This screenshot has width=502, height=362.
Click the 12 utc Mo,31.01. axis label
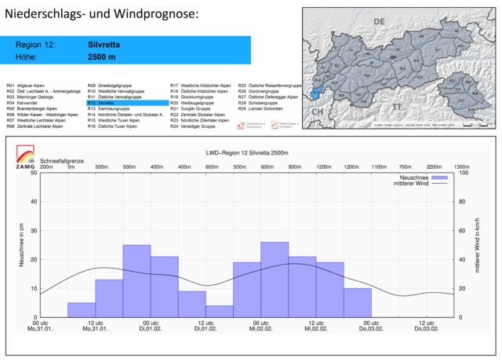(96, 326)
